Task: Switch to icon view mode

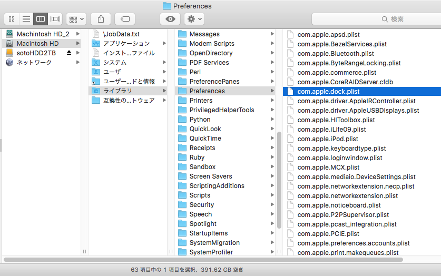Action: 12,19
